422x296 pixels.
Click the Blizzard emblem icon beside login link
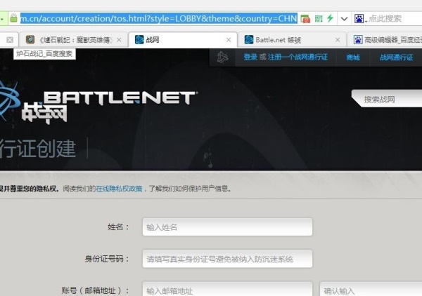[223, 57]
